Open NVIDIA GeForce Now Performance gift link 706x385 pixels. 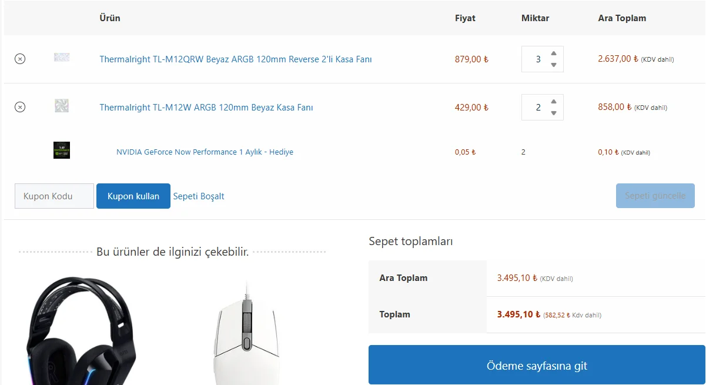point(205,152)
